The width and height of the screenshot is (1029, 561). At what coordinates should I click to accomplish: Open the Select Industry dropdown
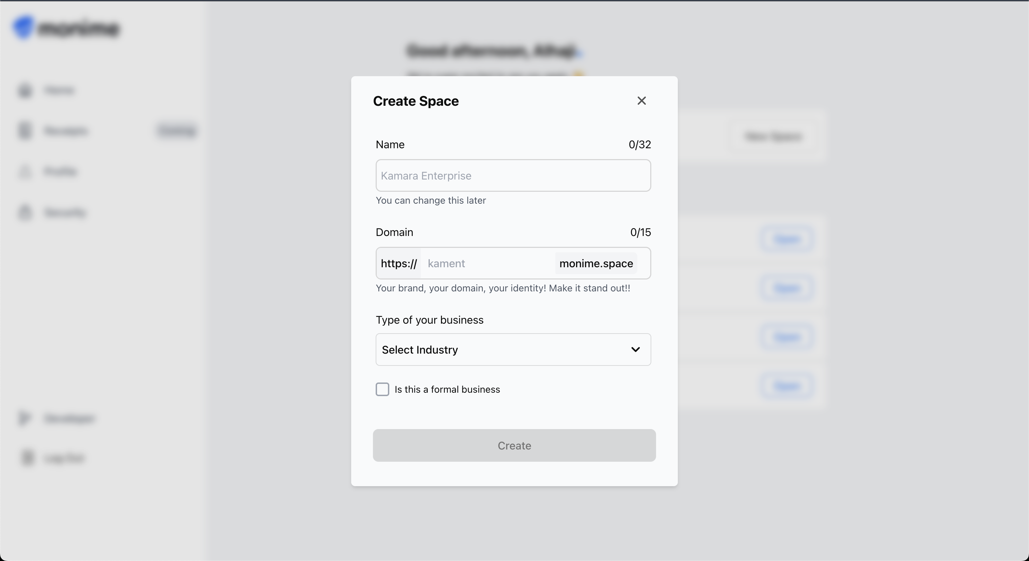click(x=513, y=350)
